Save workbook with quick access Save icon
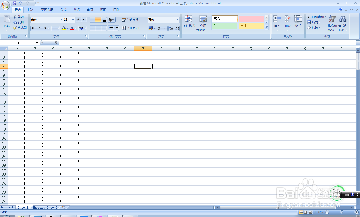 point(15,3)
